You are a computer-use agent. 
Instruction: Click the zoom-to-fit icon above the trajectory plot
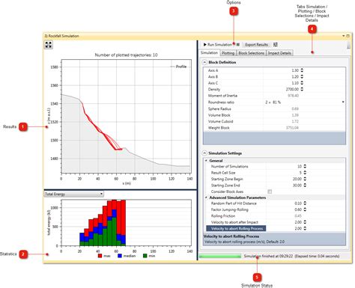(49, 45)
